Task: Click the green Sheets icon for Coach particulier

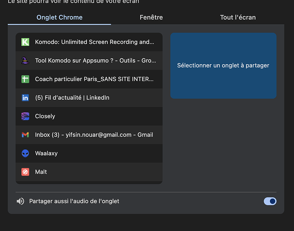Action: tap(25, 79)
